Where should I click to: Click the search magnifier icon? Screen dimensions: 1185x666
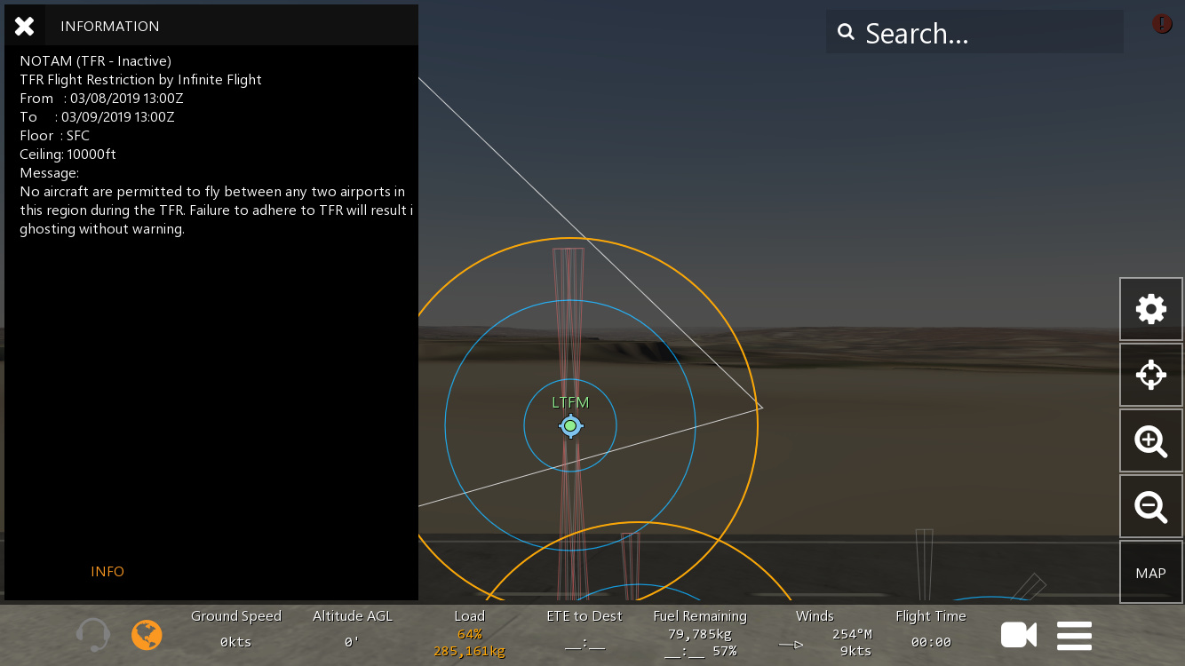click(846, 33)
